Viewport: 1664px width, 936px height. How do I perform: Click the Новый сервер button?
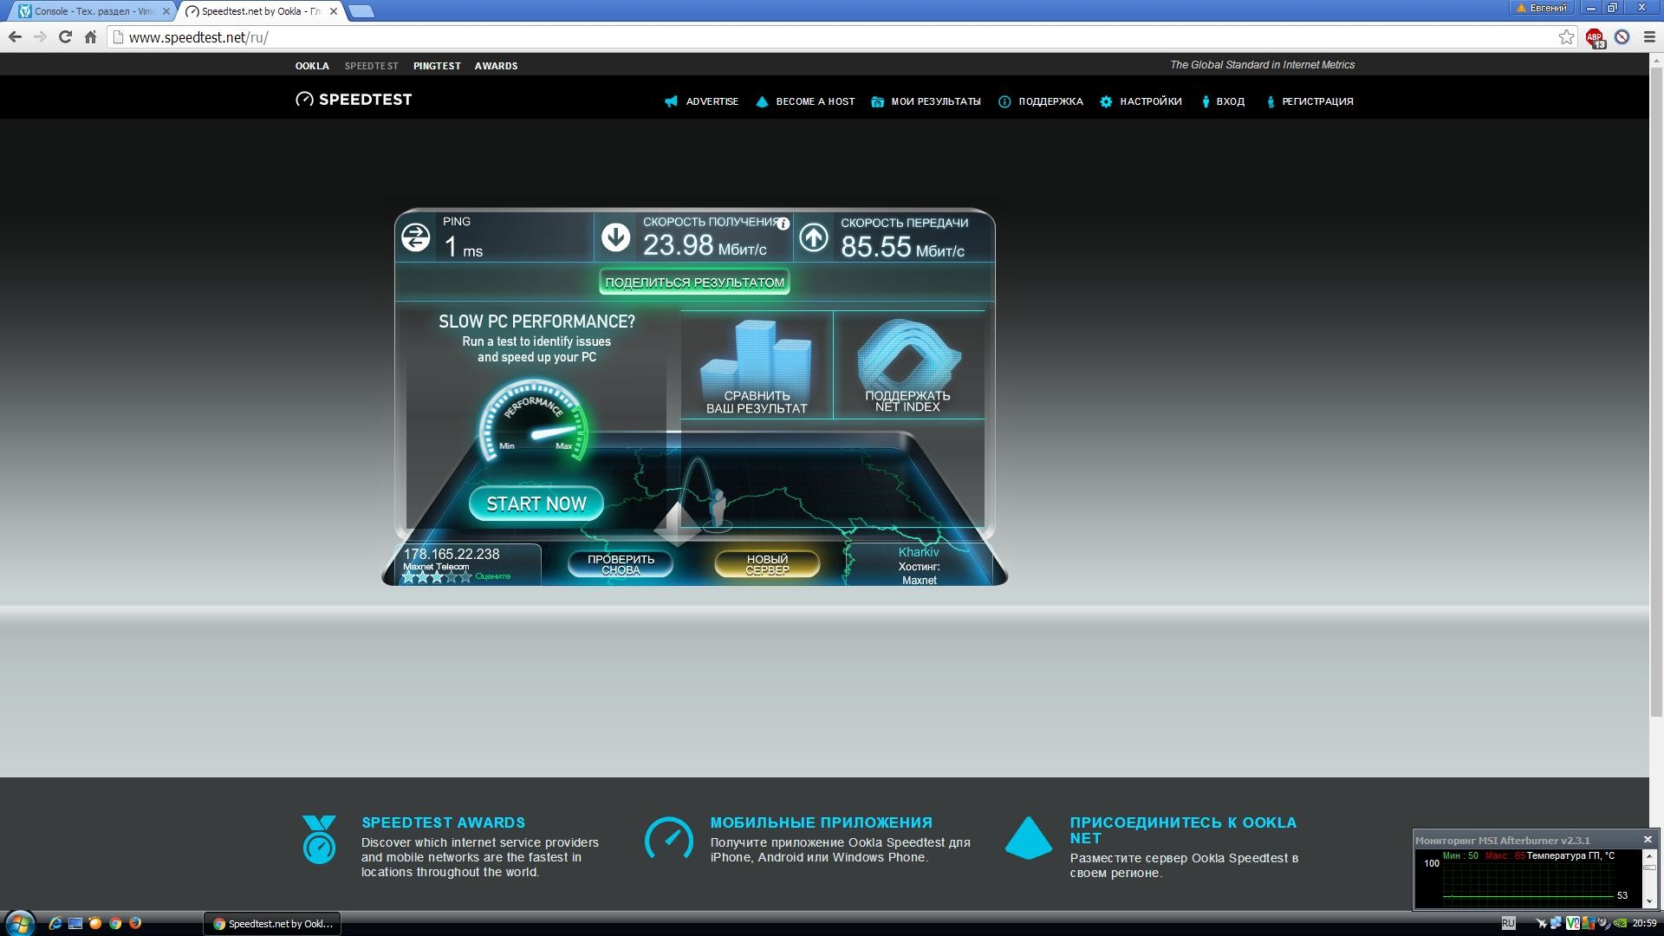click(x=767, y=564)
